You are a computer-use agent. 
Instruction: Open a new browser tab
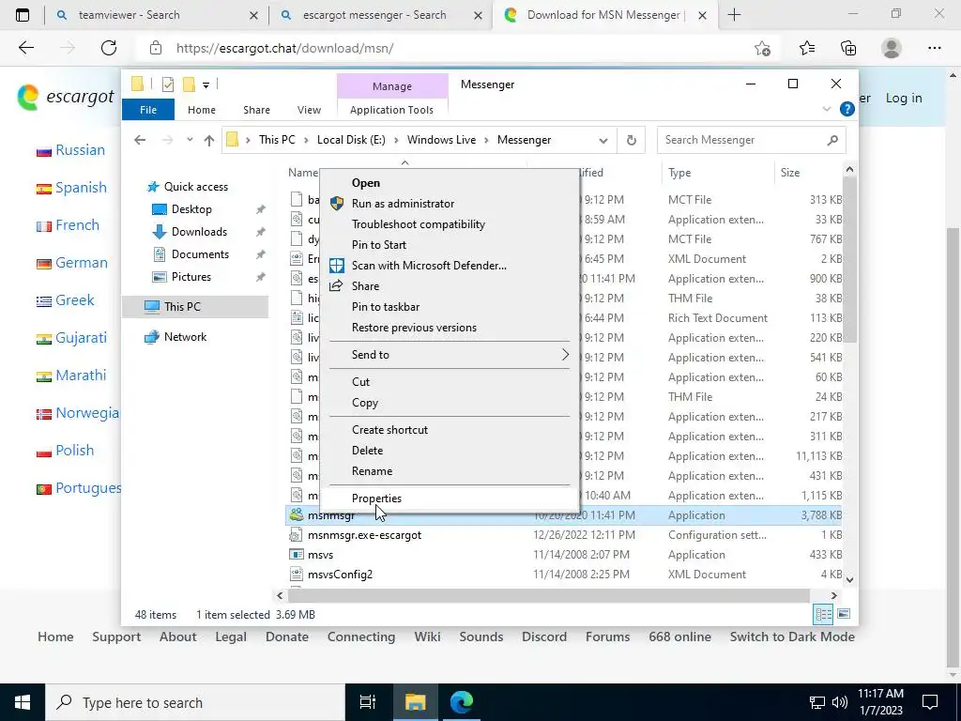point(734,15)
